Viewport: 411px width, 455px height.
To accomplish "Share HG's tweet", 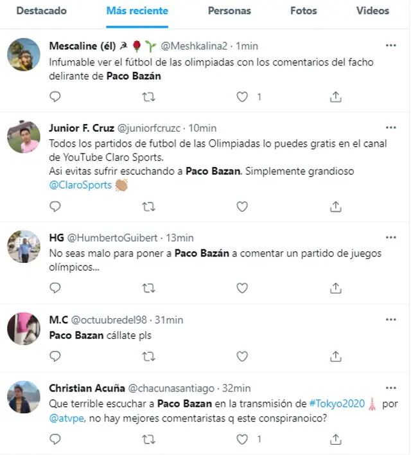I will 335,287.
